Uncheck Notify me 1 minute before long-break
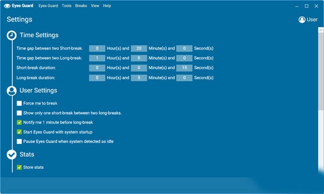This screenshot has height=194, width=324. coord(19,122)
